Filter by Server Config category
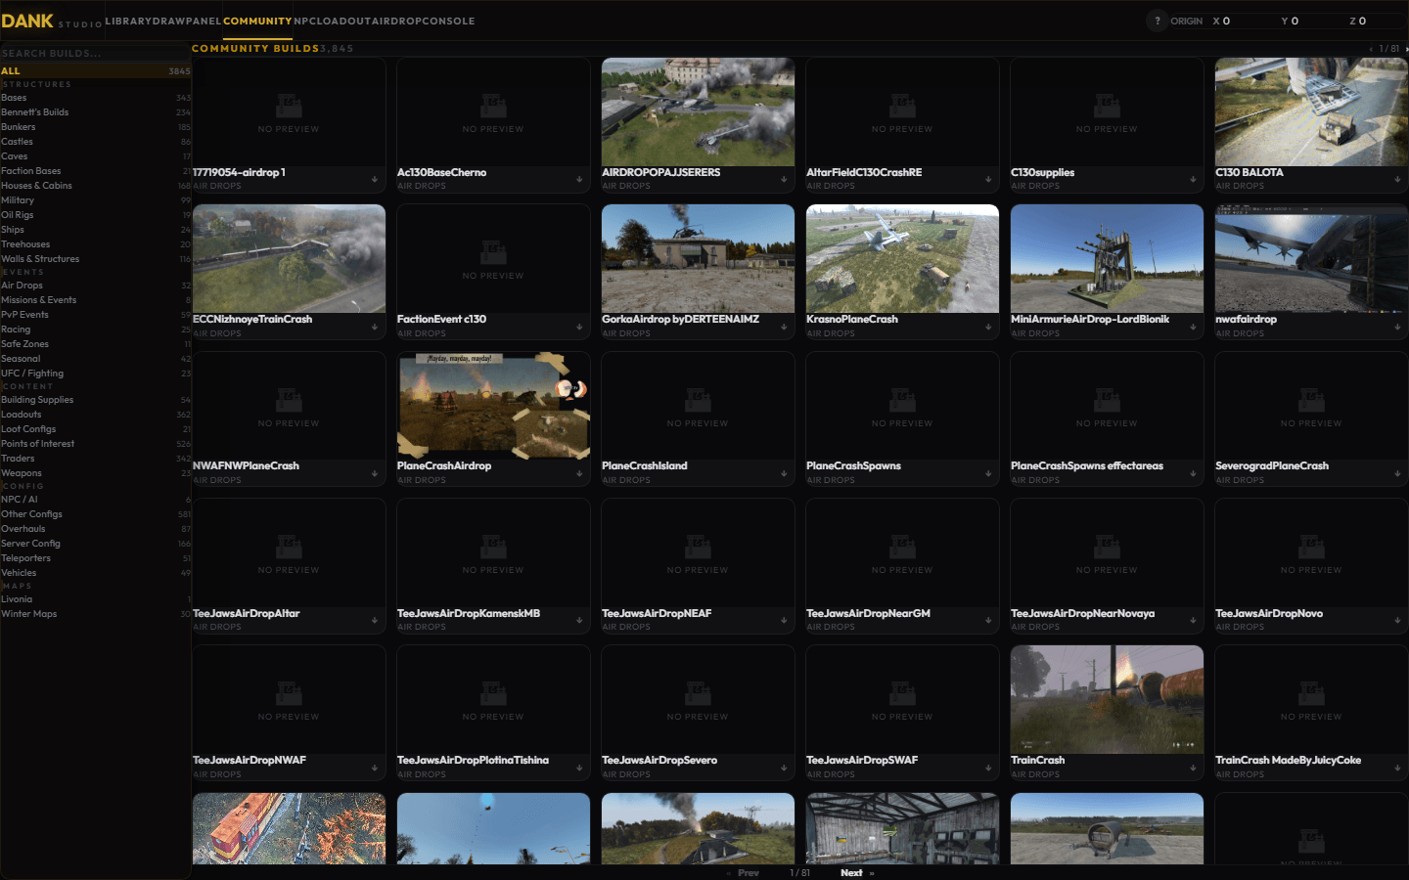 coord(96,544)
